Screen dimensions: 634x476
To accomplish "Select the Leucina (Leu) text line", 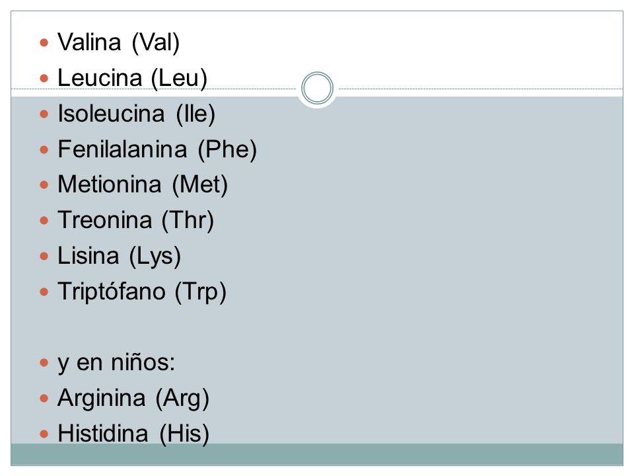I will 132,78.
